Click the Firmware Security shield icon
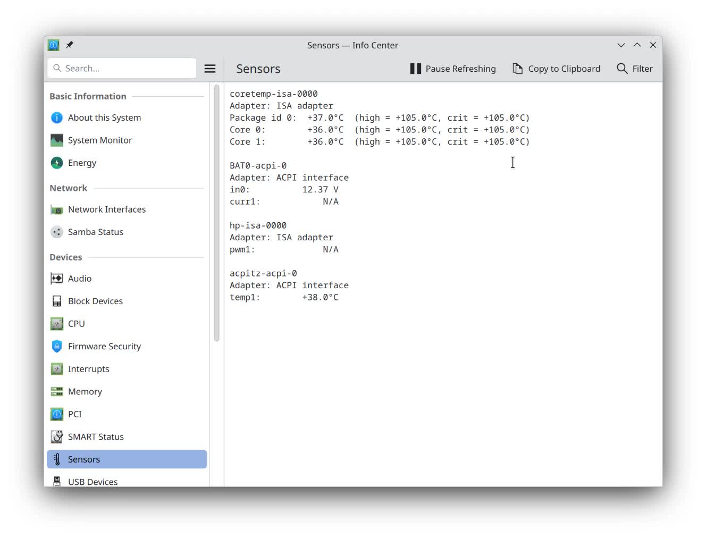 coord(57,346)
